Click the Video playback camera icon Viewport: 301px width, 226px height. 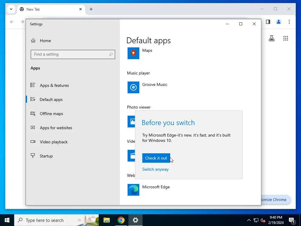point(33,142)
